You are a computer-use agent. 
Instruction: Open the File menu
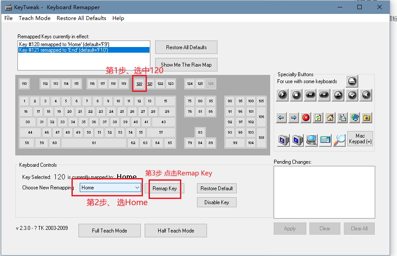[8, 18]
